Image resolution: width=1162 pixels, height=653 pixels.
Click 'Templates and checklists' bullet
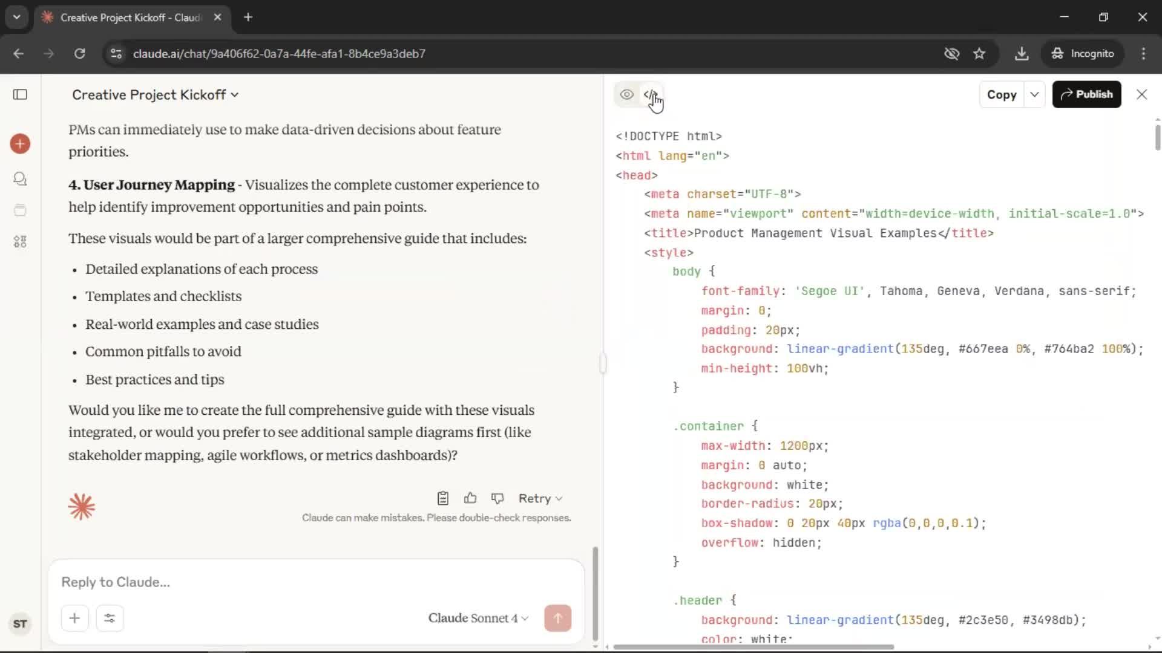pyautogui.click(x=163, y=296)
